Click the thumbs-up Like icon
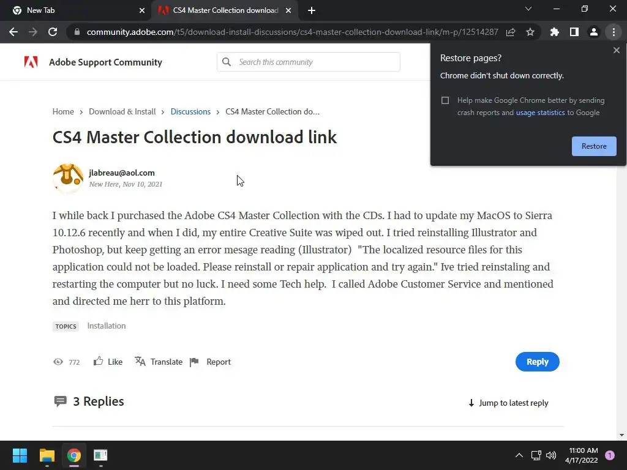This screenshot has height=470, width=627. pyautogui.click(x=99, y=361)
